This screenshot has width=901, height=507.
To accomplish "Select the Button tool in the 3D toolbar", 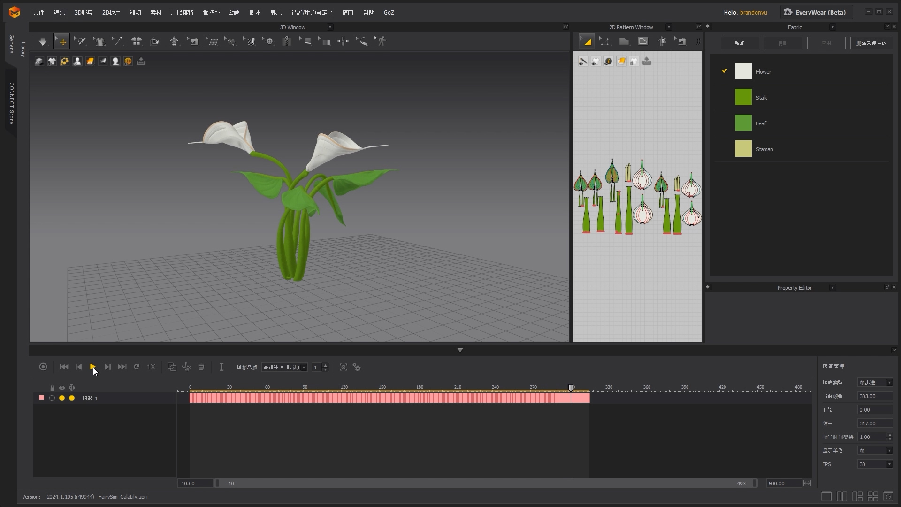I will (x=269, y=41).
